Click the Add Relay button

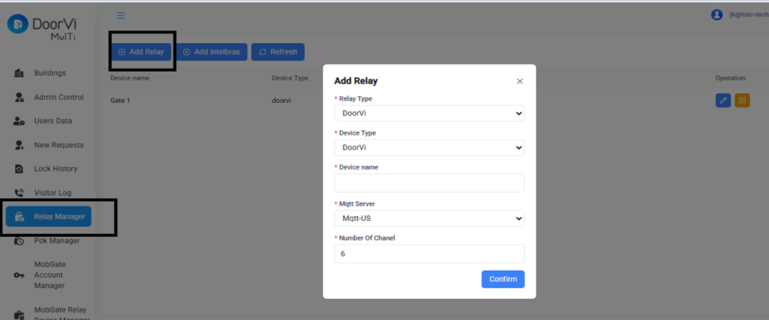[x=142, y=52]
